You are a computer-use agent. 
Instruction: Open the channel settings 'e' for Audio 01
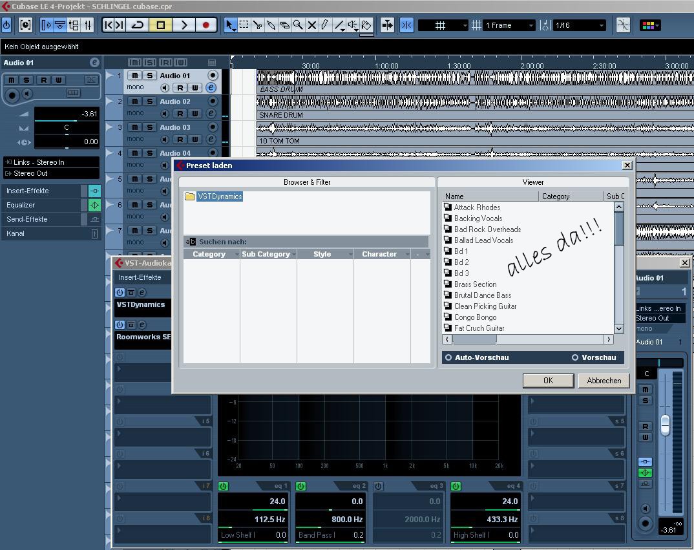pos(211,88)
